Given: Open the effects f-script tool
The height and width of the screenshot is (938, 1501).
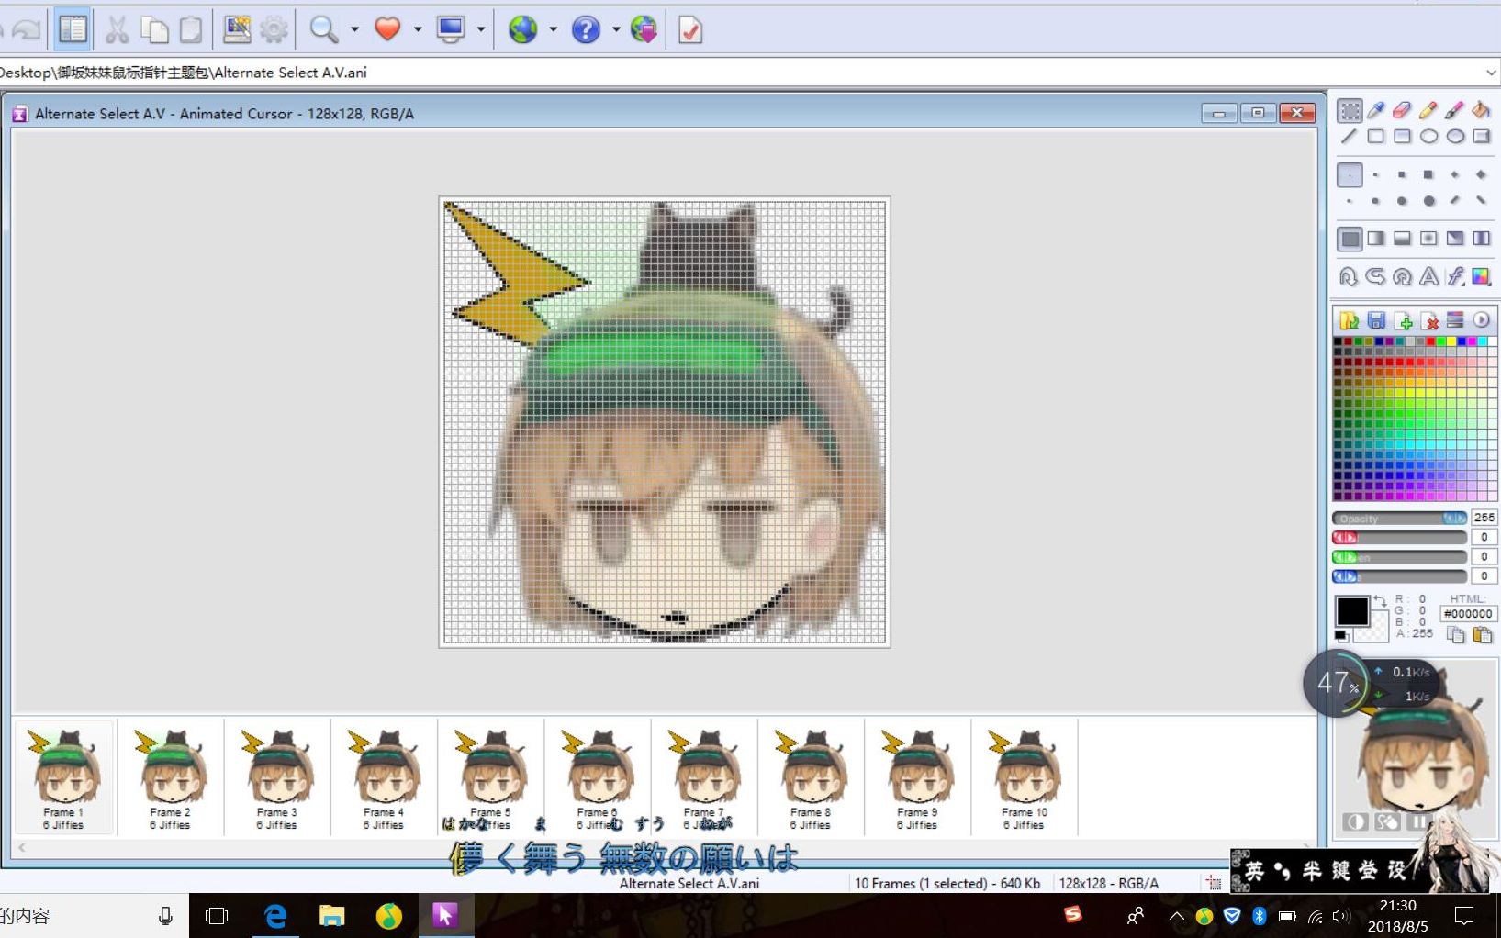Looking at the screenshot, I should (1455, 276).
